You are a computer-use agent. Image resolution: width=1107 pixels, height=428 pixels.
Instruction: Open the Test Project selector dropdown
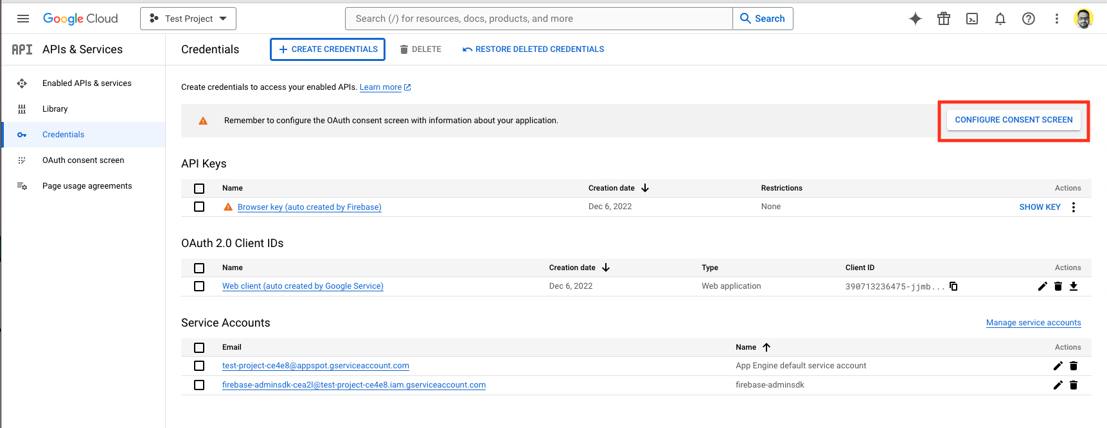coord(188,19)
